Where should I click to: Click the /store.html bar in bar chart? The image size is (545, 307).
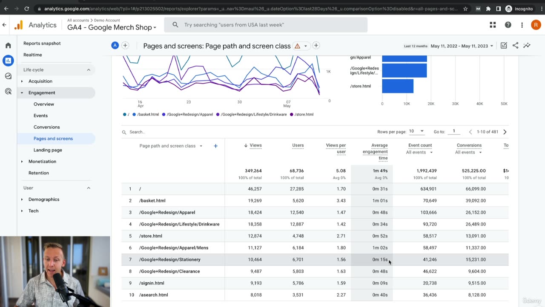pyautogui.click(x=398, y=86)
